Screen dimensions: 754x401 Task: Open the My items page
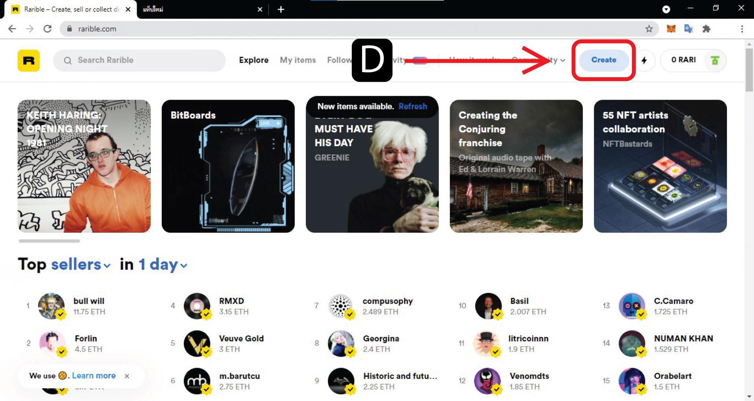pyautogui.click(x=298, y=60)
